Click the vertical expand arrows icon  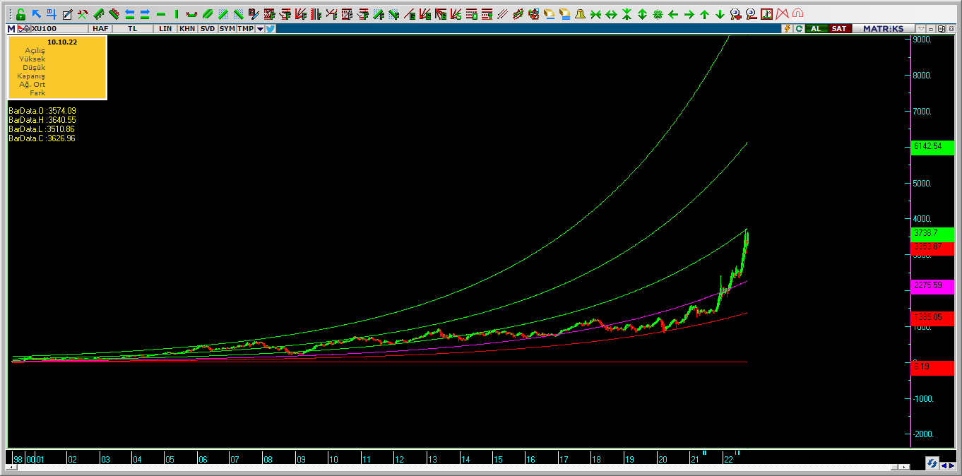642,14
